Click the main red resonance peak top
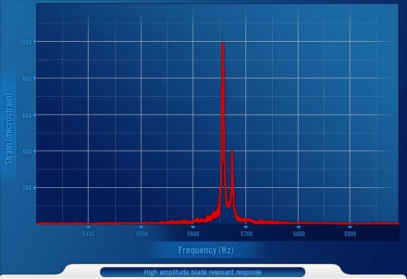 click(x=223, y=43)
